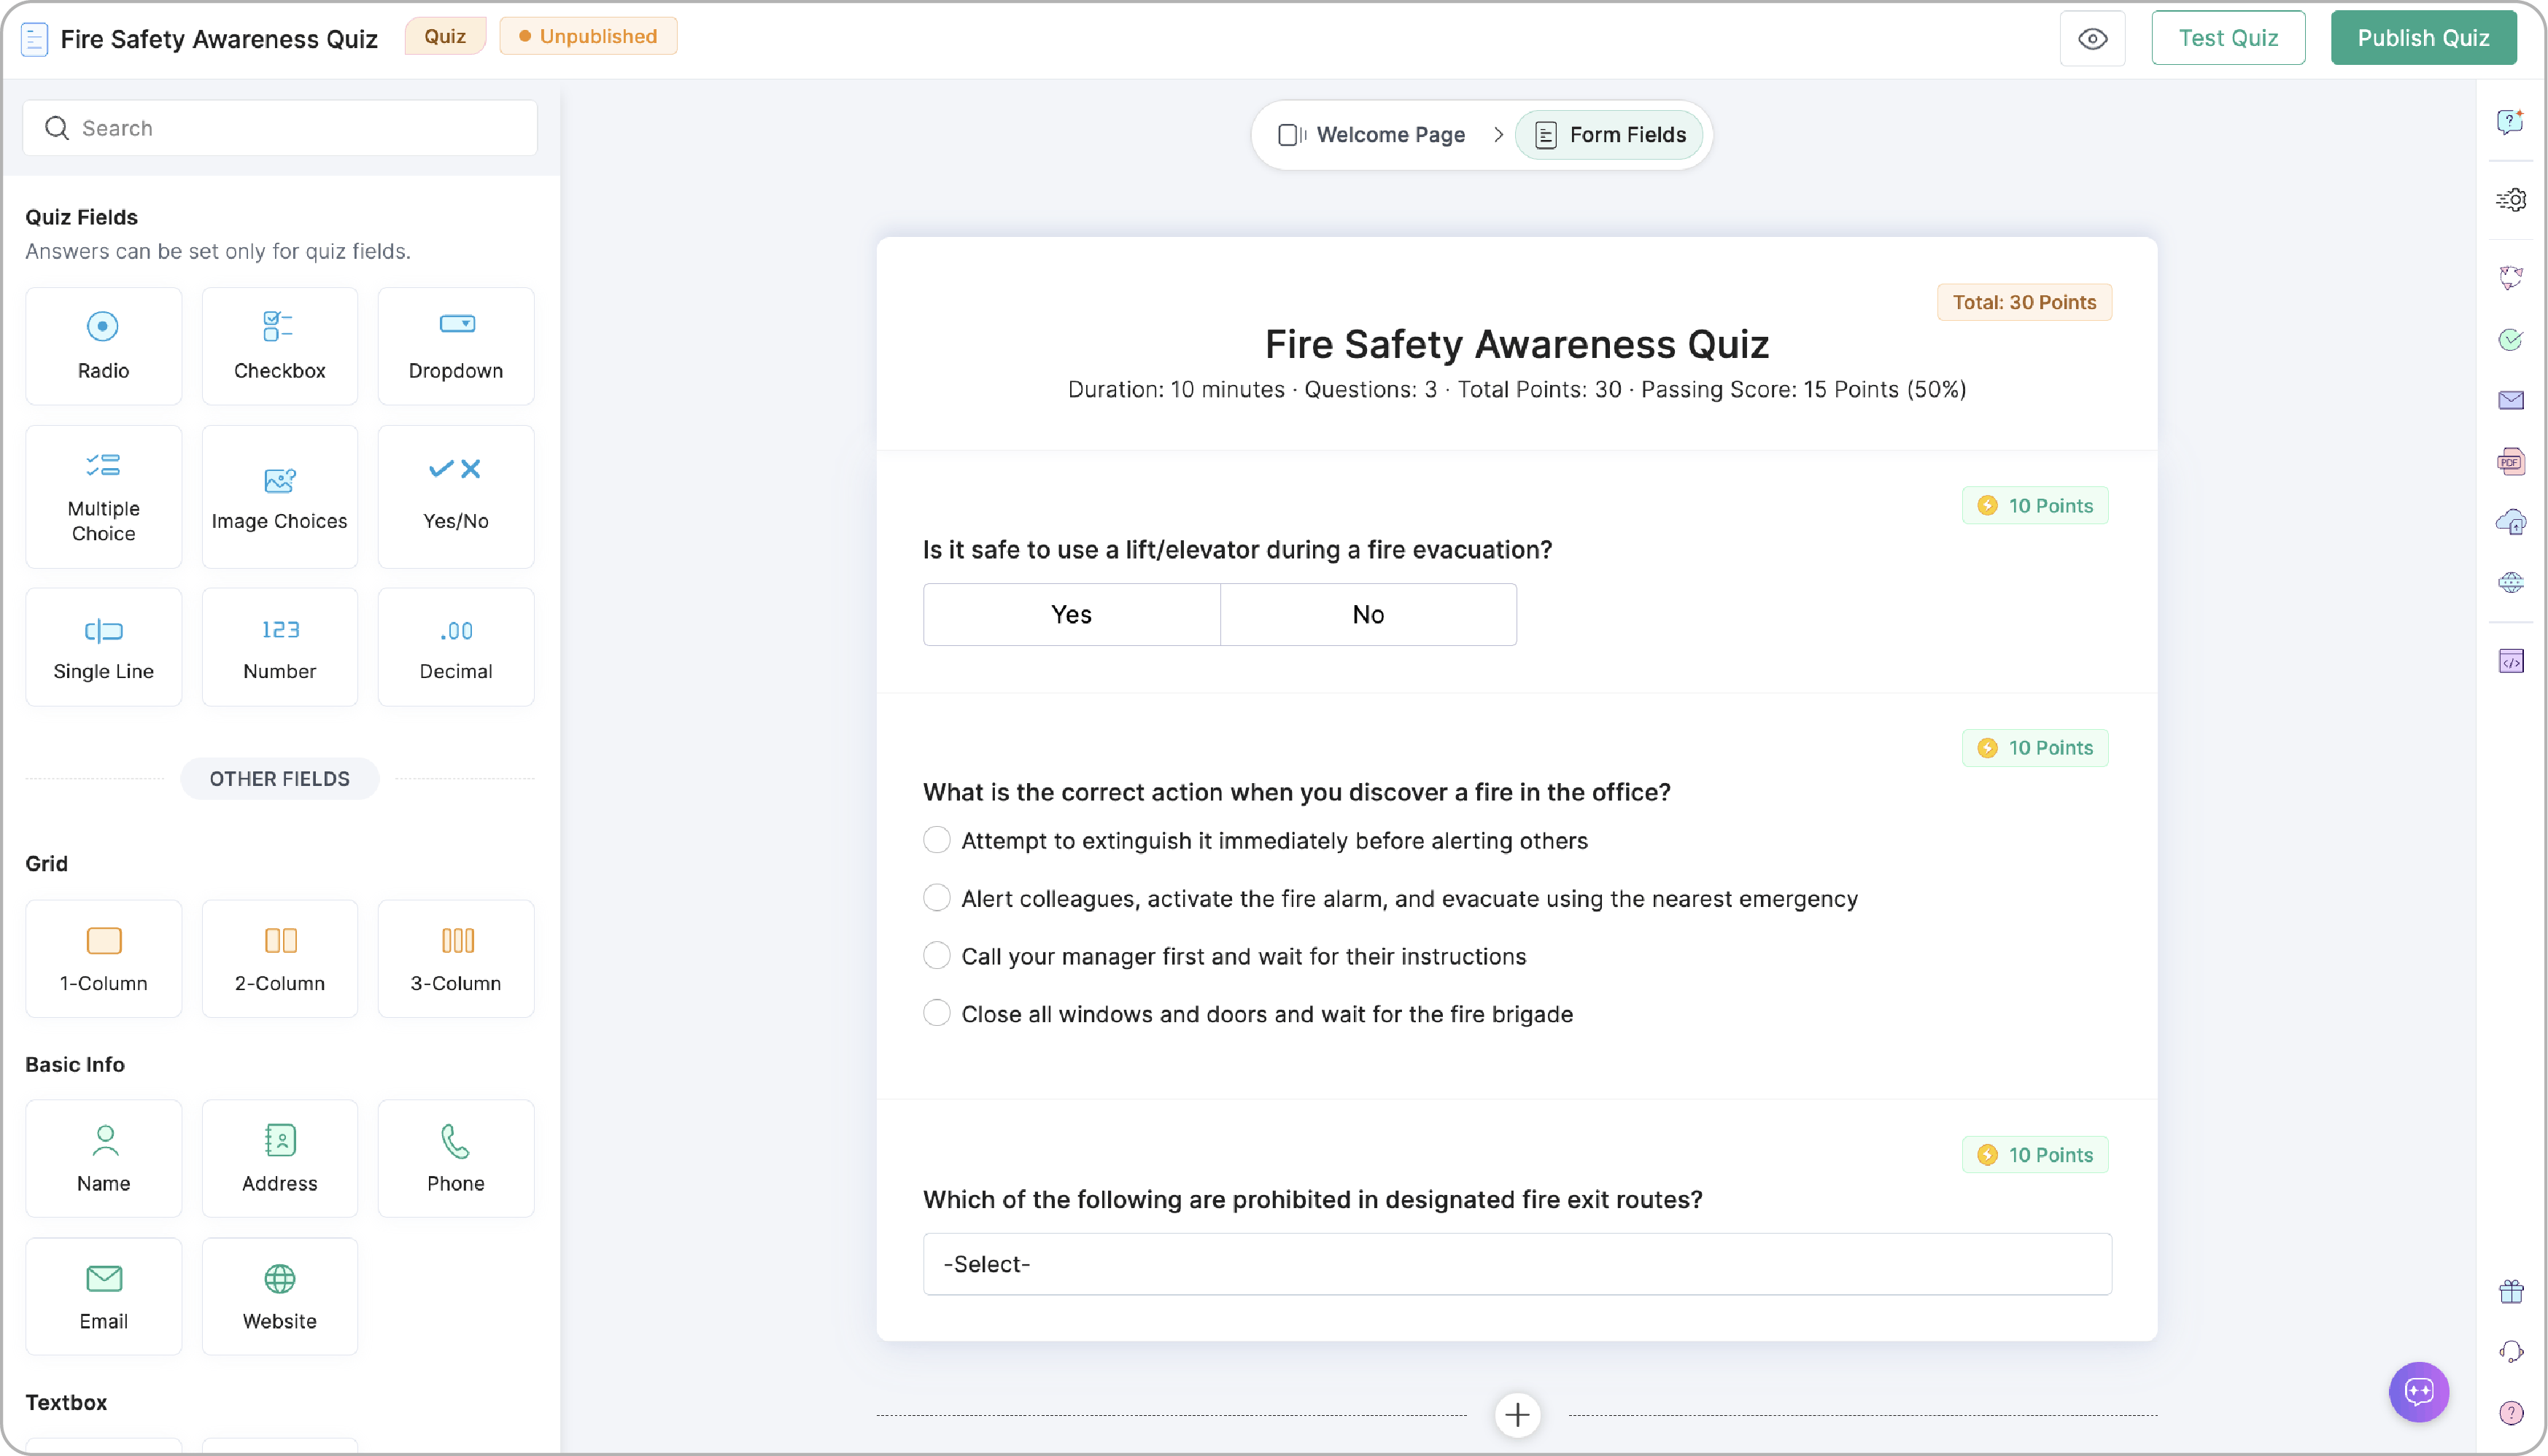2548x1456 pixels.
Task: Click the Publish Quiz button
Action: [2423, 38]
